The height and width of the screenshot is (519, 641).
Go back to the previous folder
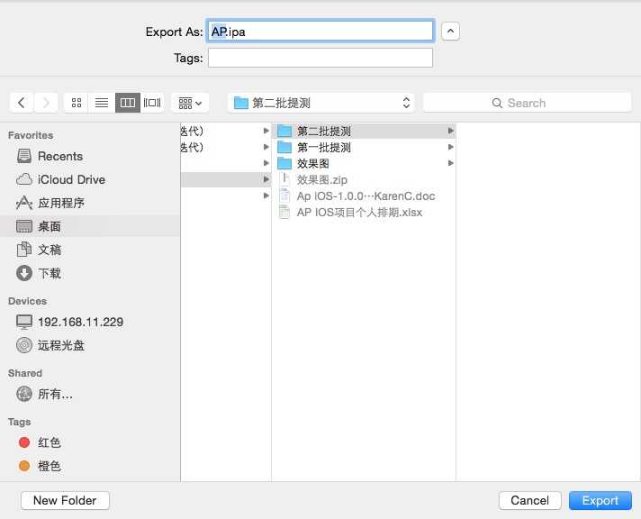(22, 103)
